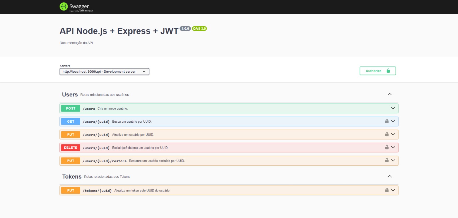458x218 pixels.
Task: Click the Swagger logo in the header
Action: (76, 7)
